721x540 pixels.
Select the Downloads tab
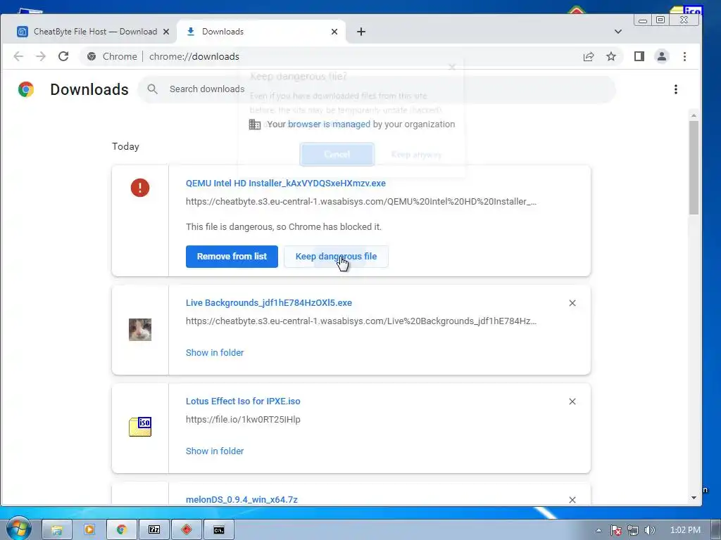click(x=261, y=32)
